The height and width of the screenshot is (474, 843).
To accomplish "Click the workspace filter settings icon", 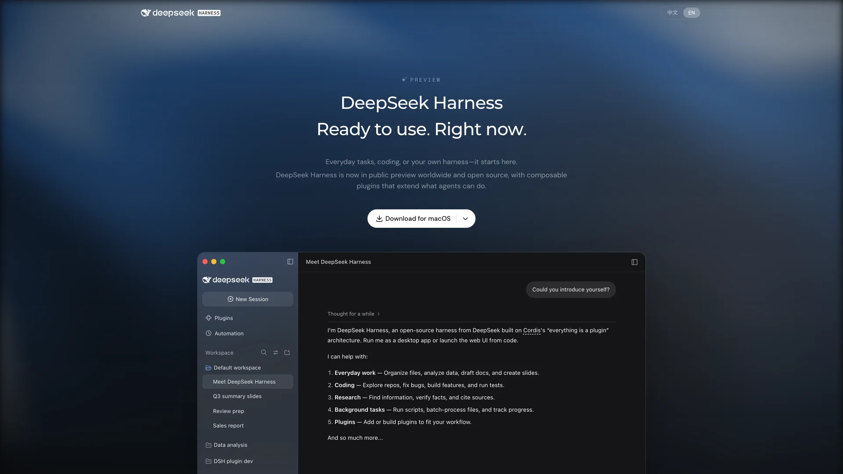I will point(276,352).
